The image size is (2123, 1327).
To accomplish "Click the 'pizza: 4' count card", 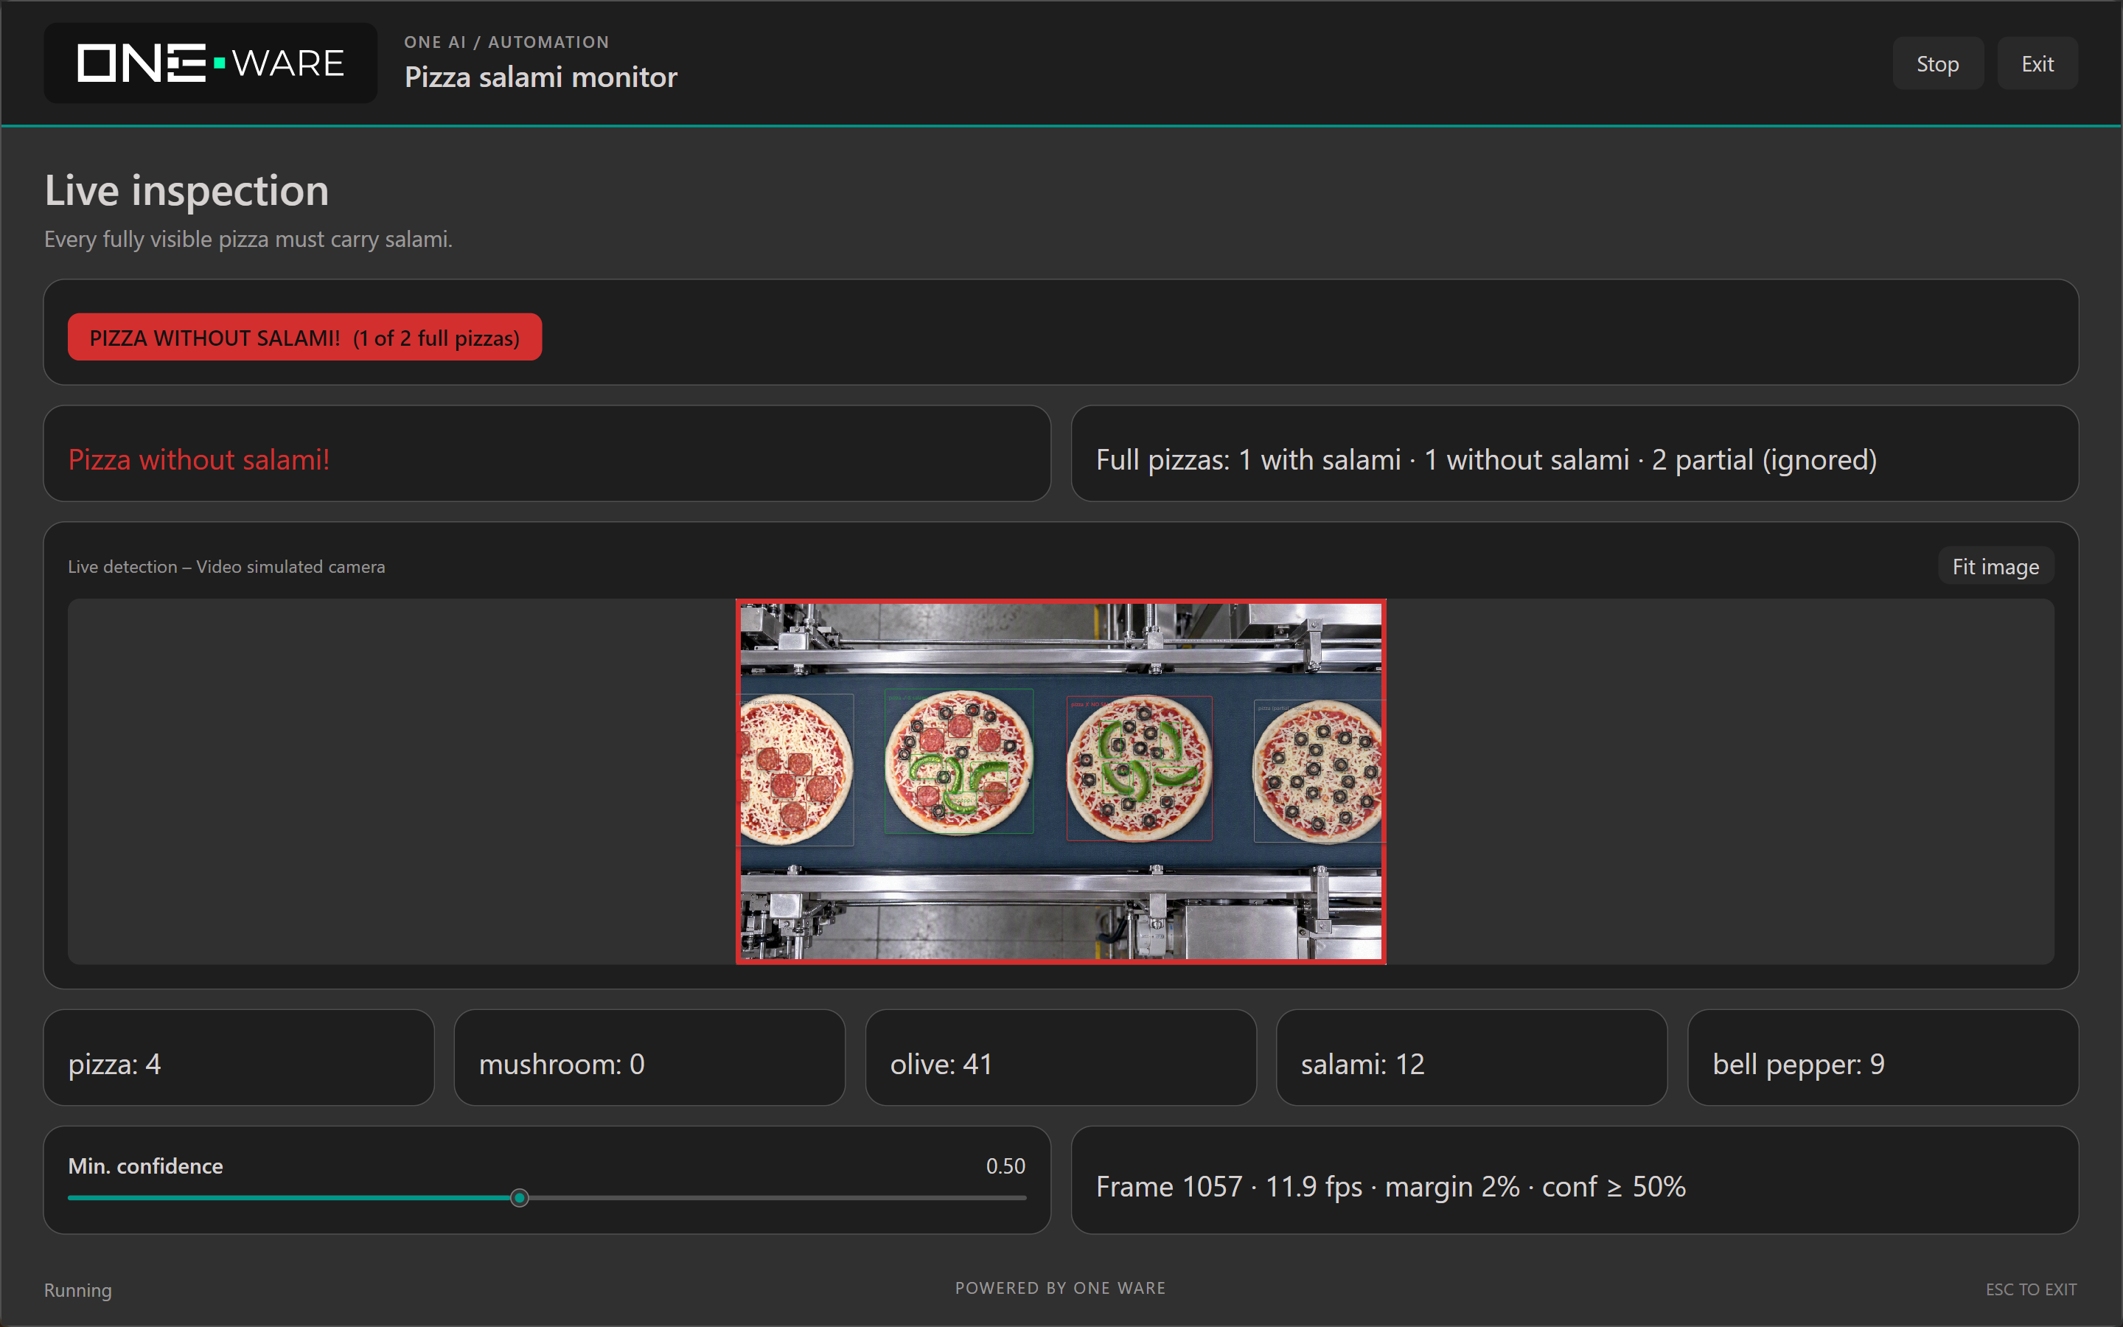I will tap(239, 1058).
